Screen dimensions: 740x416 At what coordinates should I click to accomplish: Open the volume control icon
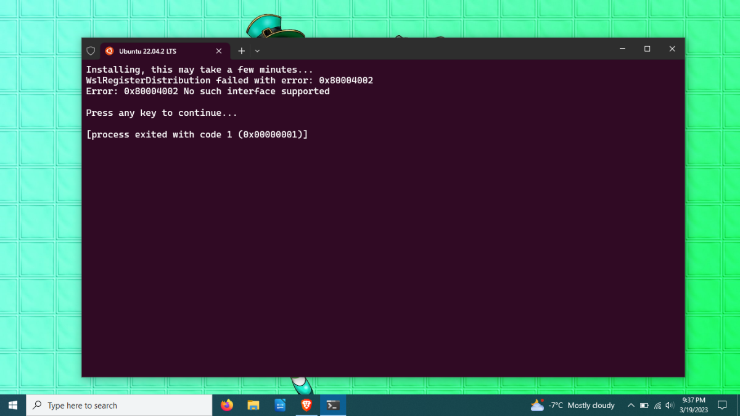click(x=670, y=405)
